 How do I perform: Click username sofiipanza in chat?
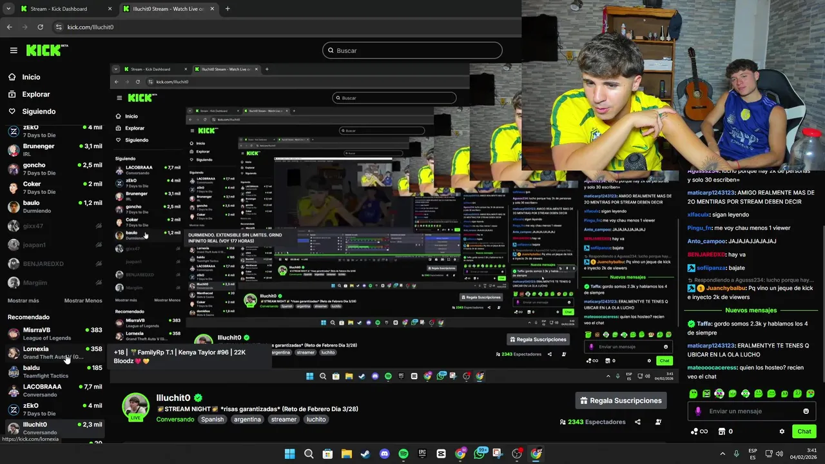[x=712, y=267]
